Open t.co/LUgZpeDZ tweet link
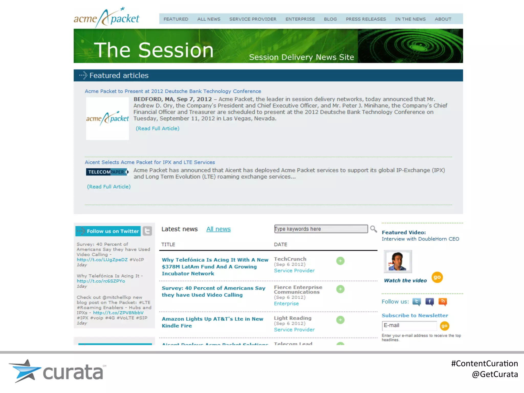This screenshot has width=524, height=393. [x=102, y=259]
